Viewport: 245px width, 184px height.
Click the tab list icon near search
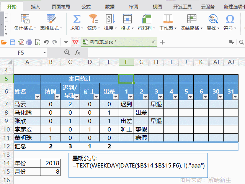pos(232,42)
